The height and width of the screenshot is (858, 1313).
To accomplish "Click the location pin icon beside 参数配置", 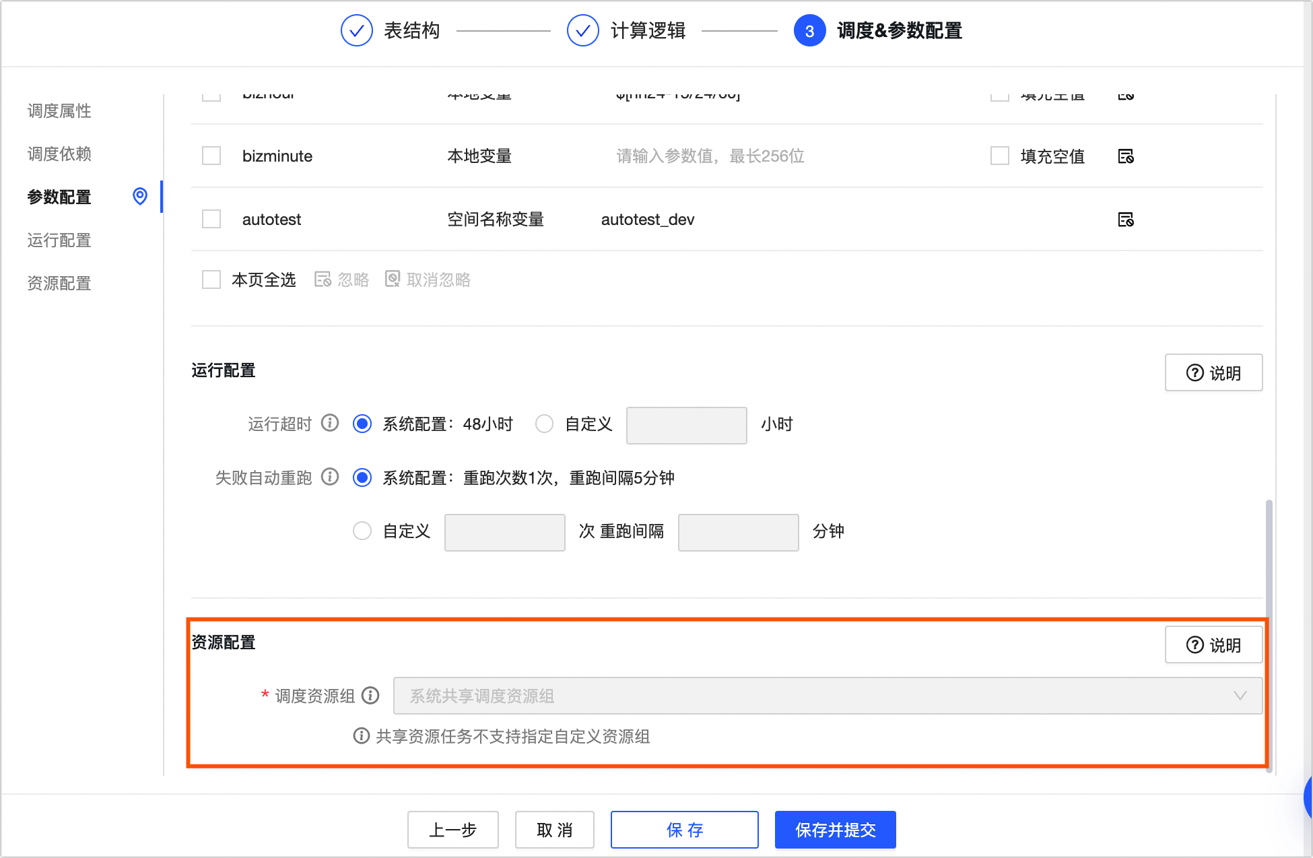I will pos(140,196).
